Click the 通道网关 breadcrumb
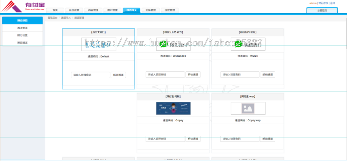 coord(66,18)
